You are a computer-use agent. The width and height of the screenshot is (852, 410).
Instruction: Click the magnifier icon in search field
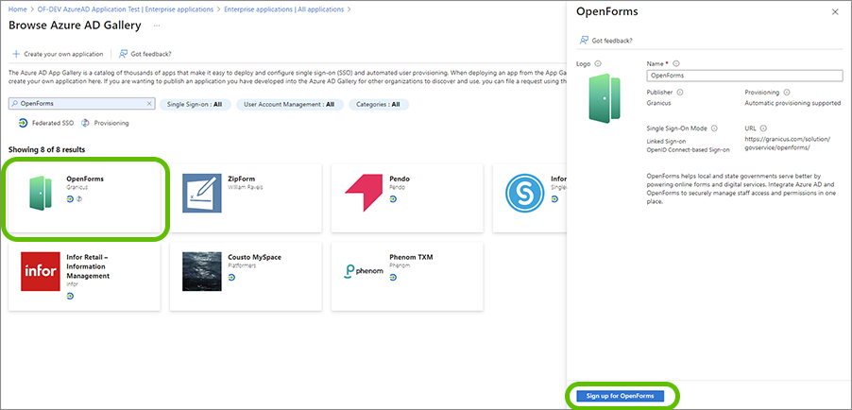15,103
